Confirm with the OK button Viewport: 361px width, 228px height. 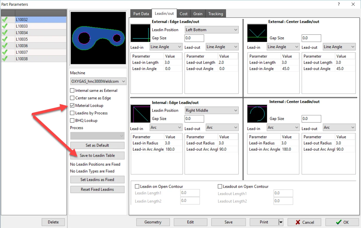coord(342,222)
